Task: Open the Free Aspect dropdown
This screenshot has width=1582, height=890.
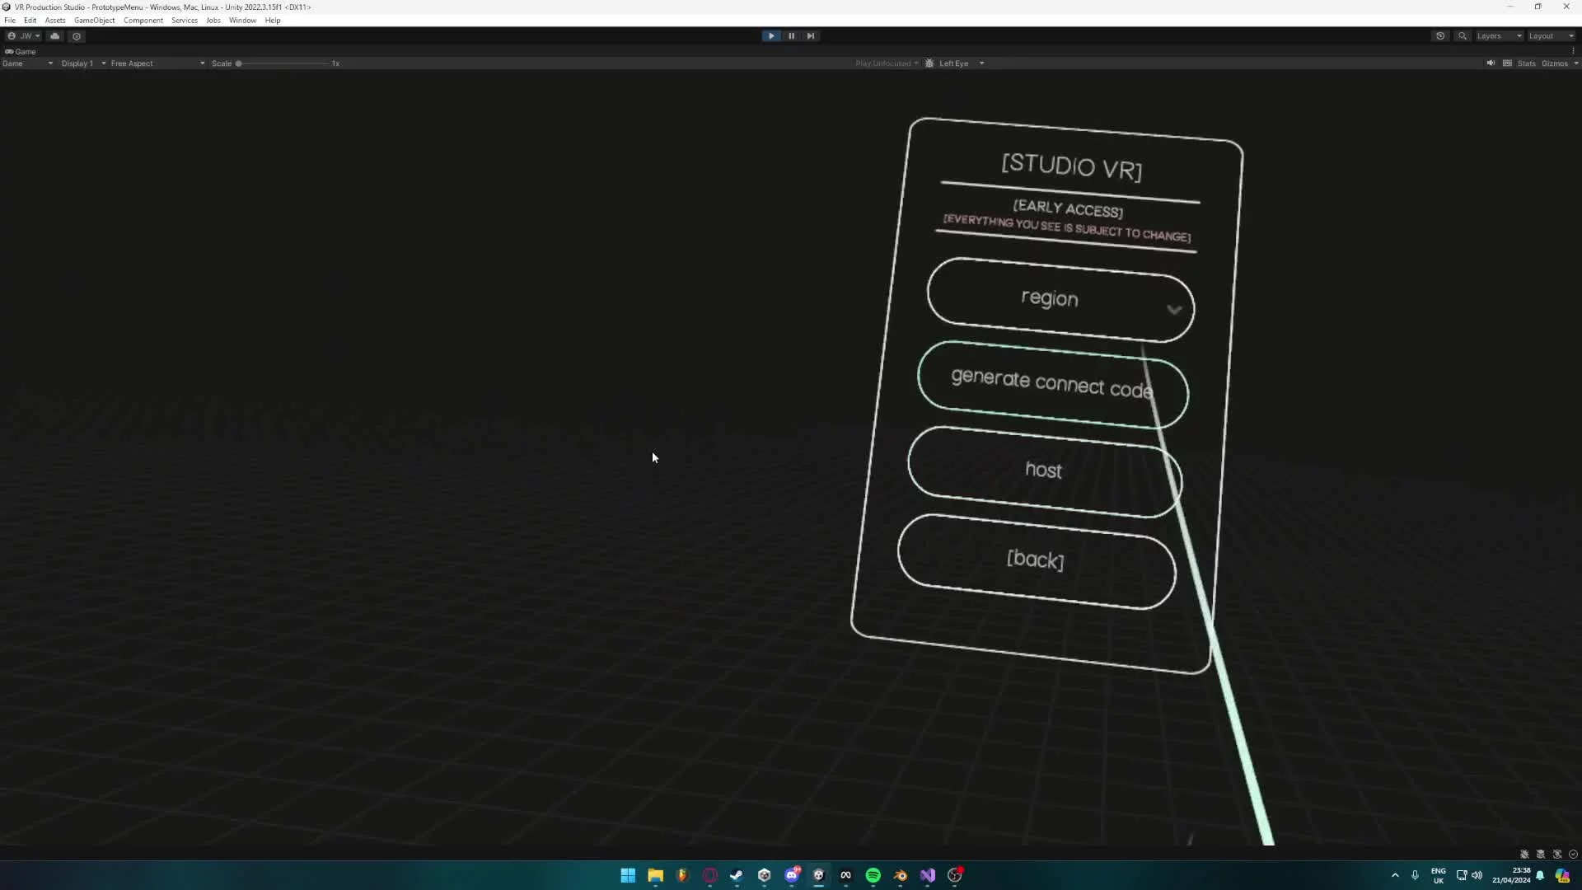Action: click(157, 63)
